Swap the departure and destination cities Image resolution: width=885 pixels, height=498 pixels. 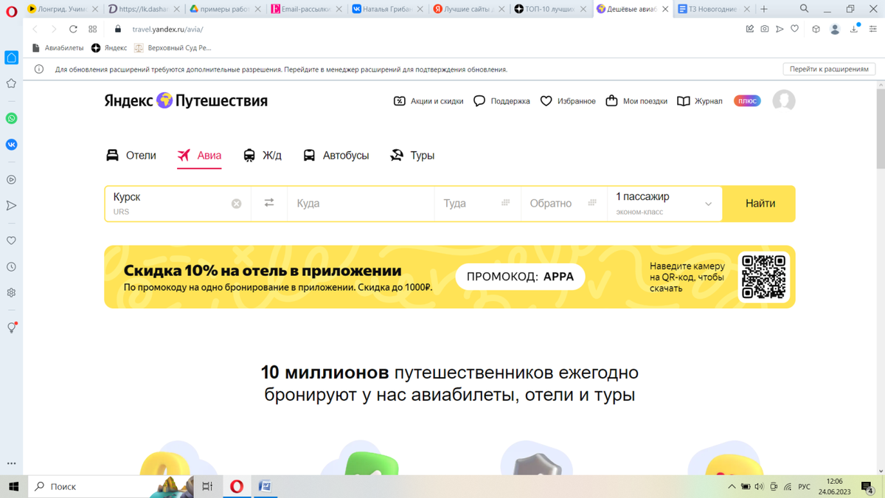(269, 203)
